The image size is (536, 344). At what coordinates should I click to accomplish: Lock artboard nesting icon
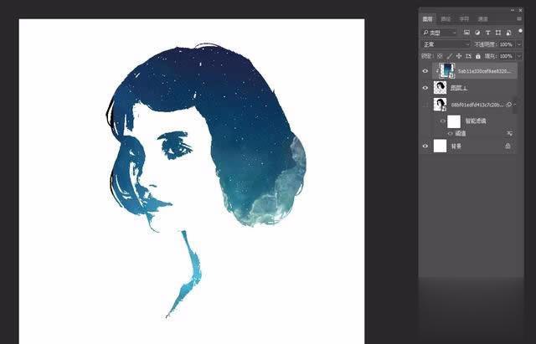click(468, 56)
